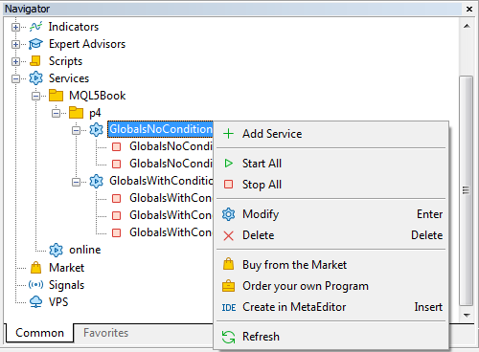479x352 pixels.
Task: Click the first stopped GlobalsNoCondi instance icon
Action: click(117, 146)
